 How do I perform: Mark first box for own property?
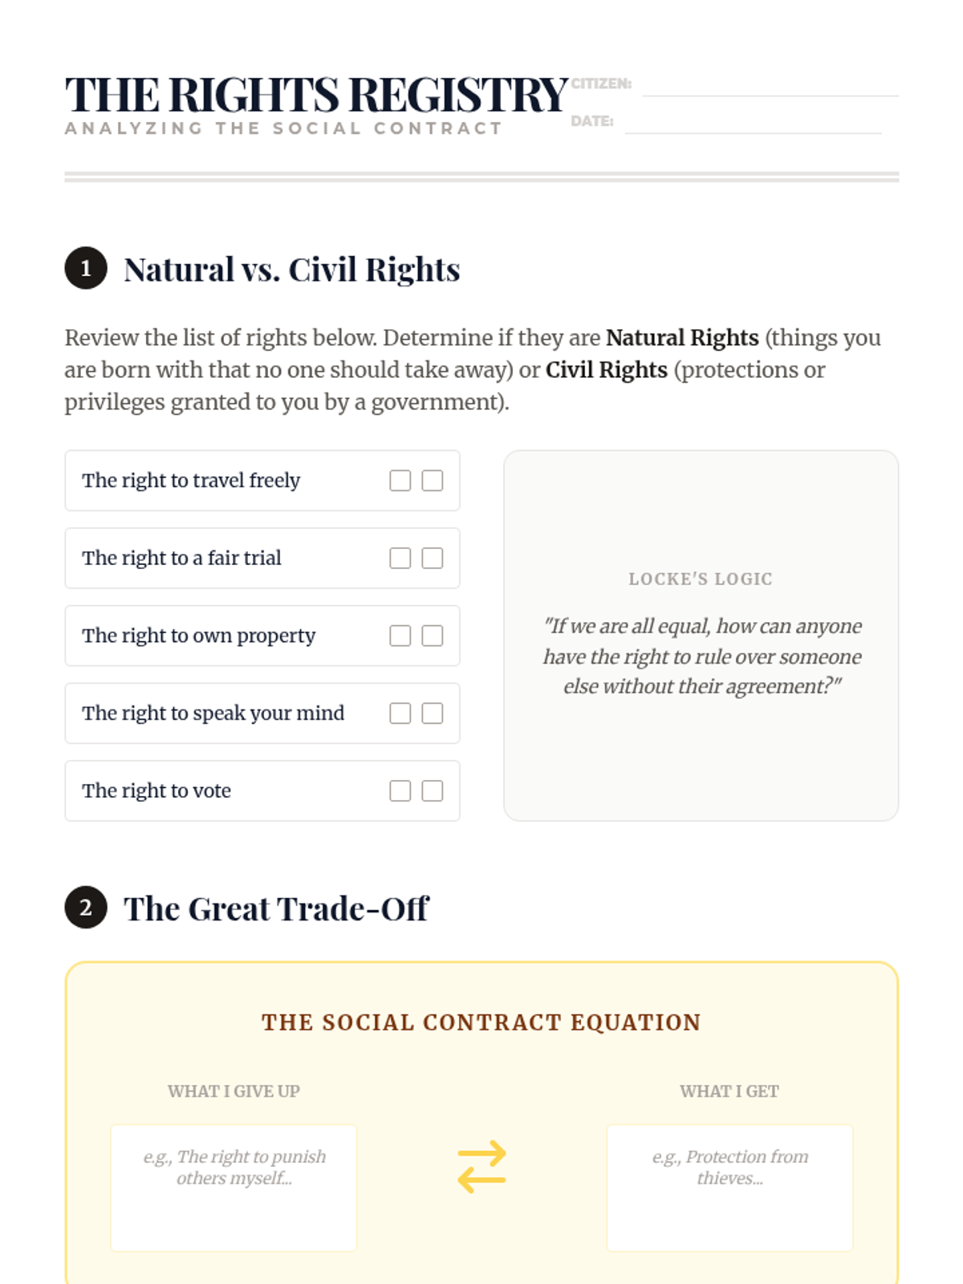click(x=400, y=636)
